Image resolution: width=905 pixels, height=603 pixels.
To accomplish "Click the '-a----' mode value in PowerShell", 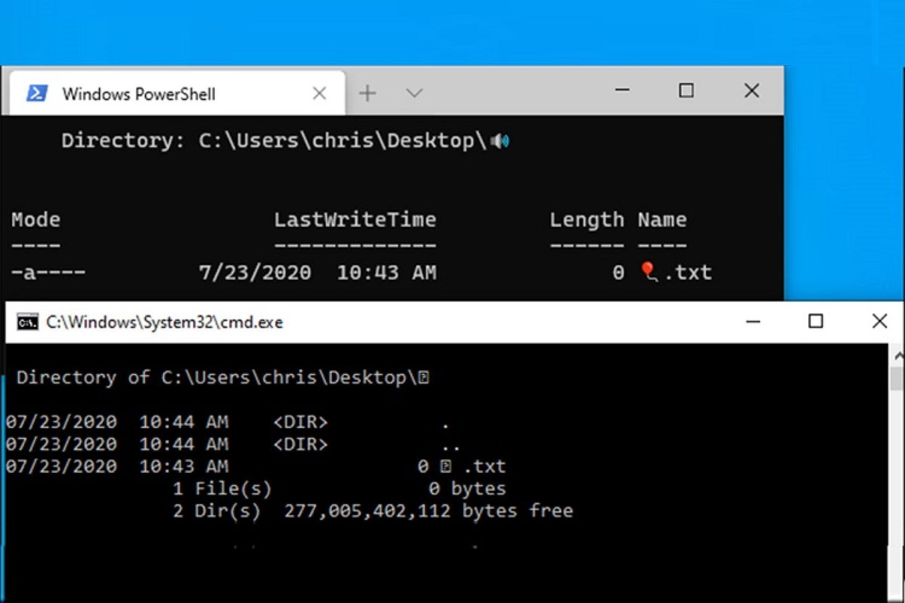I will click(x=48, y=273).
